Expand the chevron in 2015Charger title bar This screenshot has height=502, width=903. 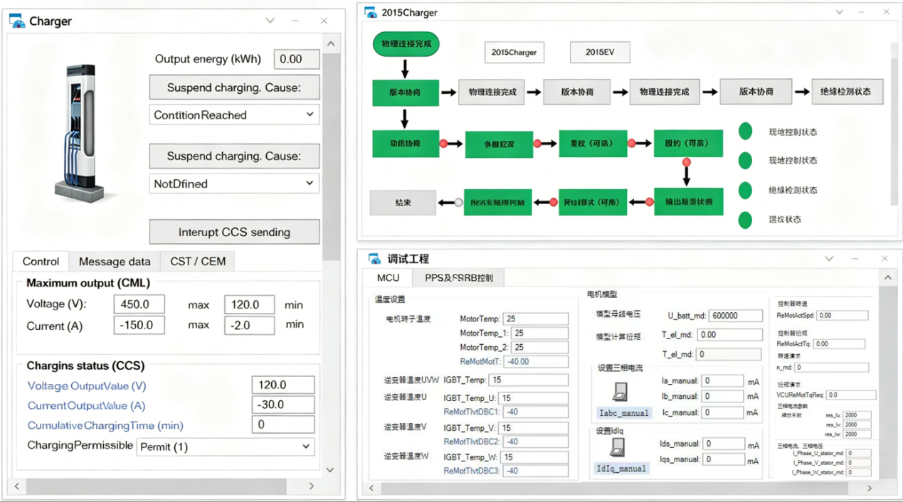point(839,12)
